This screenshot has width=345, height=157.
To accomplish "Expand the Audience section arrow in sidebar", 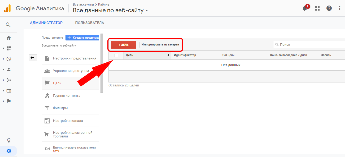I will coord(3,70).
